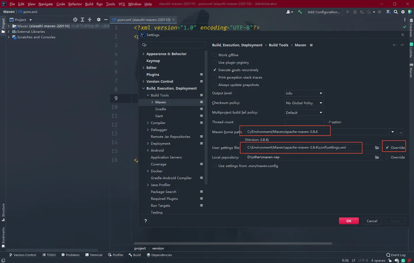Open the Bookmarks tool window
This screenshot has height=263, width=414.
pos(3,238)
